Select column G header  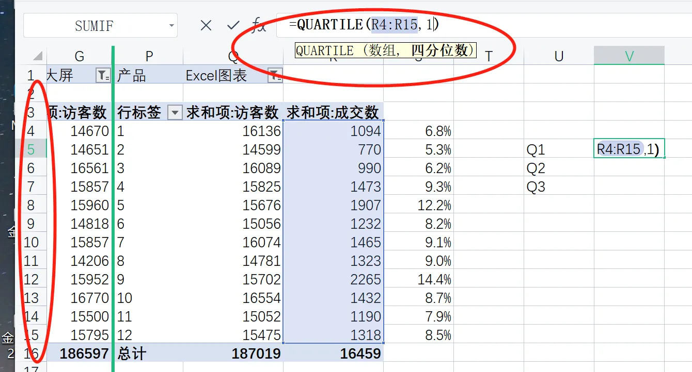tap(79, 56)
